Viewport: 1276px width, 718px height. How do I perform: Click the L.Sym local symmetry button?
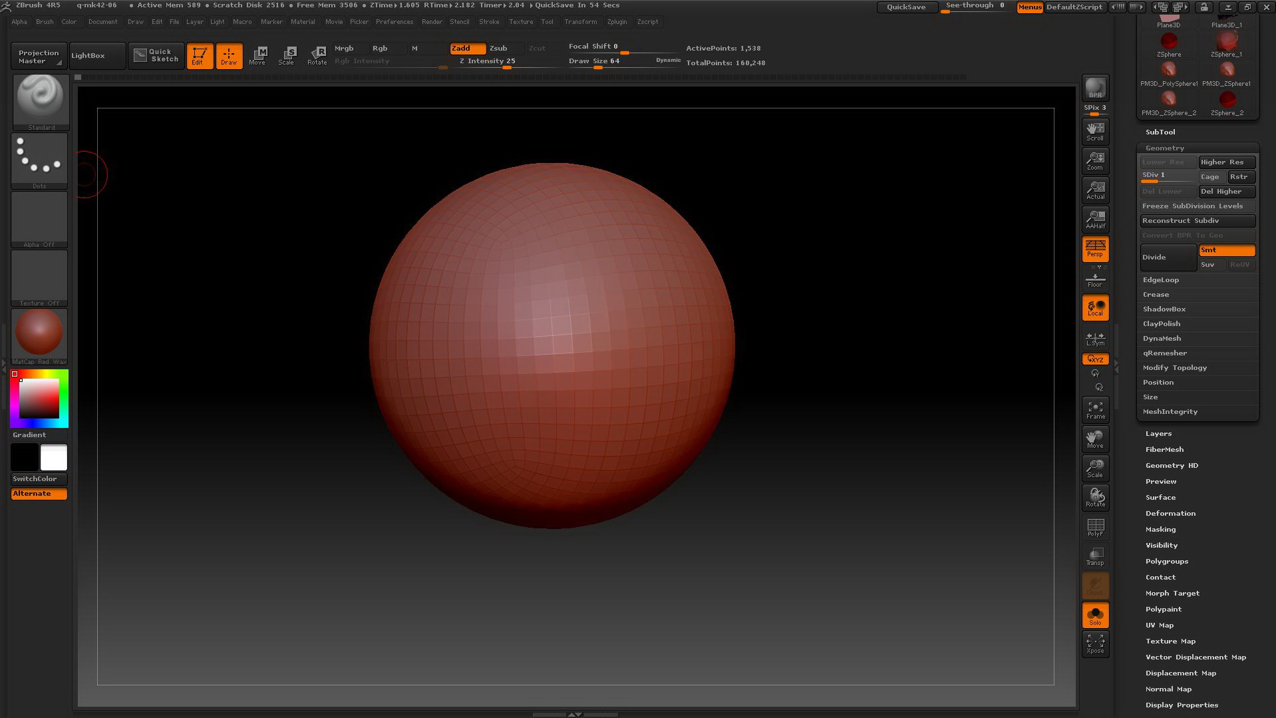(x=1095, y=339)
